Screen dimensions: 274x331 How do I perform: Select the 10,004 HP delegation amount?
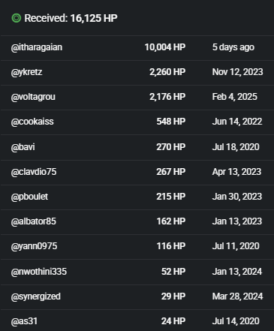165,47
